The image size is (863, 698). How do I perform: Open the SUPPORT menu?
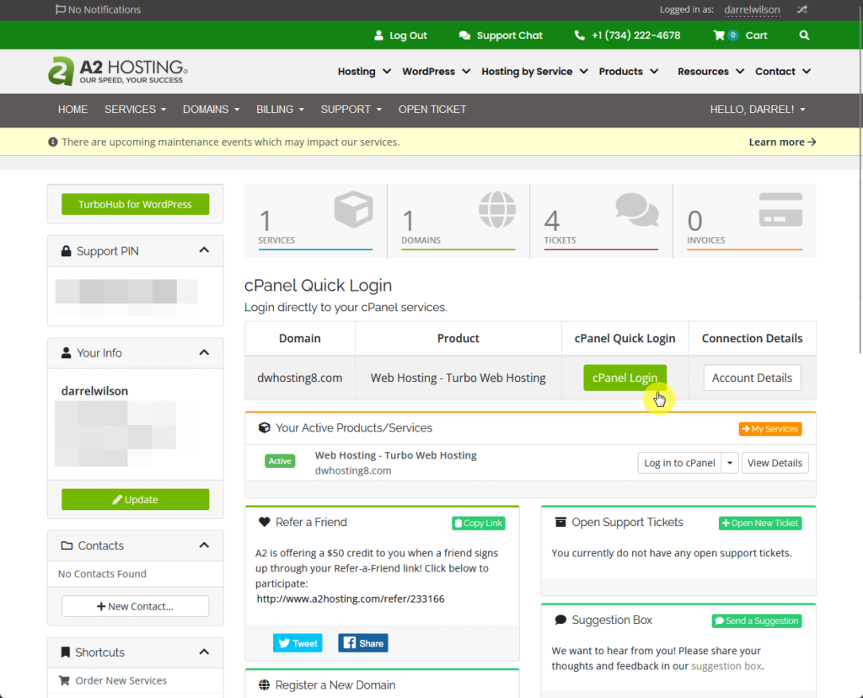click(x=351, y=110)
